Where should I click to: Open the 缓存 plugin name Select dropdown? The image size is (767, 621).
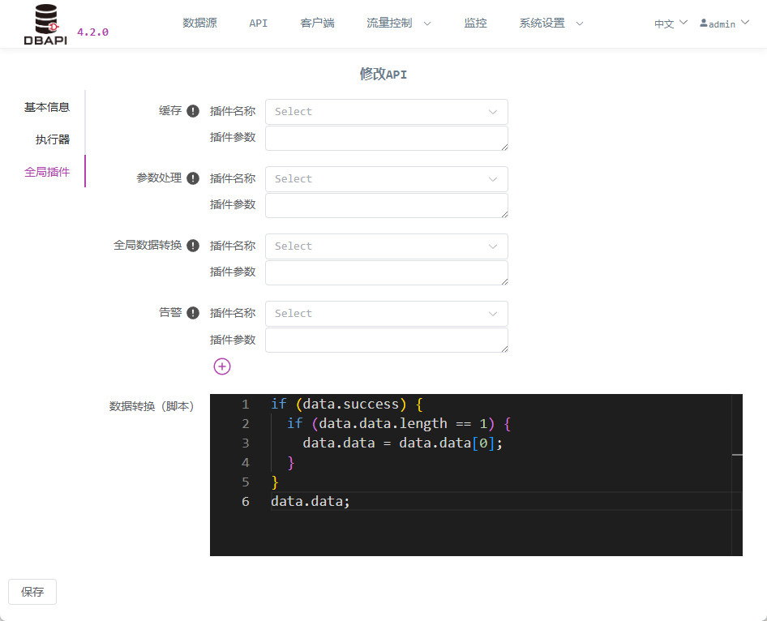(387, 112)
